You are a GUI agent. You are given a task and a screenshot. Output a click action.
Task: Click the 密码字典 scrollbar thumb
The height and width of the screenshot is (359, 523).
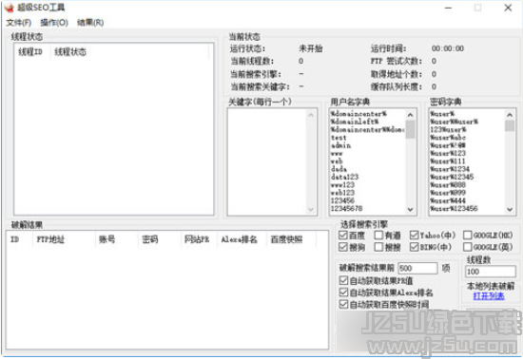(x=510, y=126)
